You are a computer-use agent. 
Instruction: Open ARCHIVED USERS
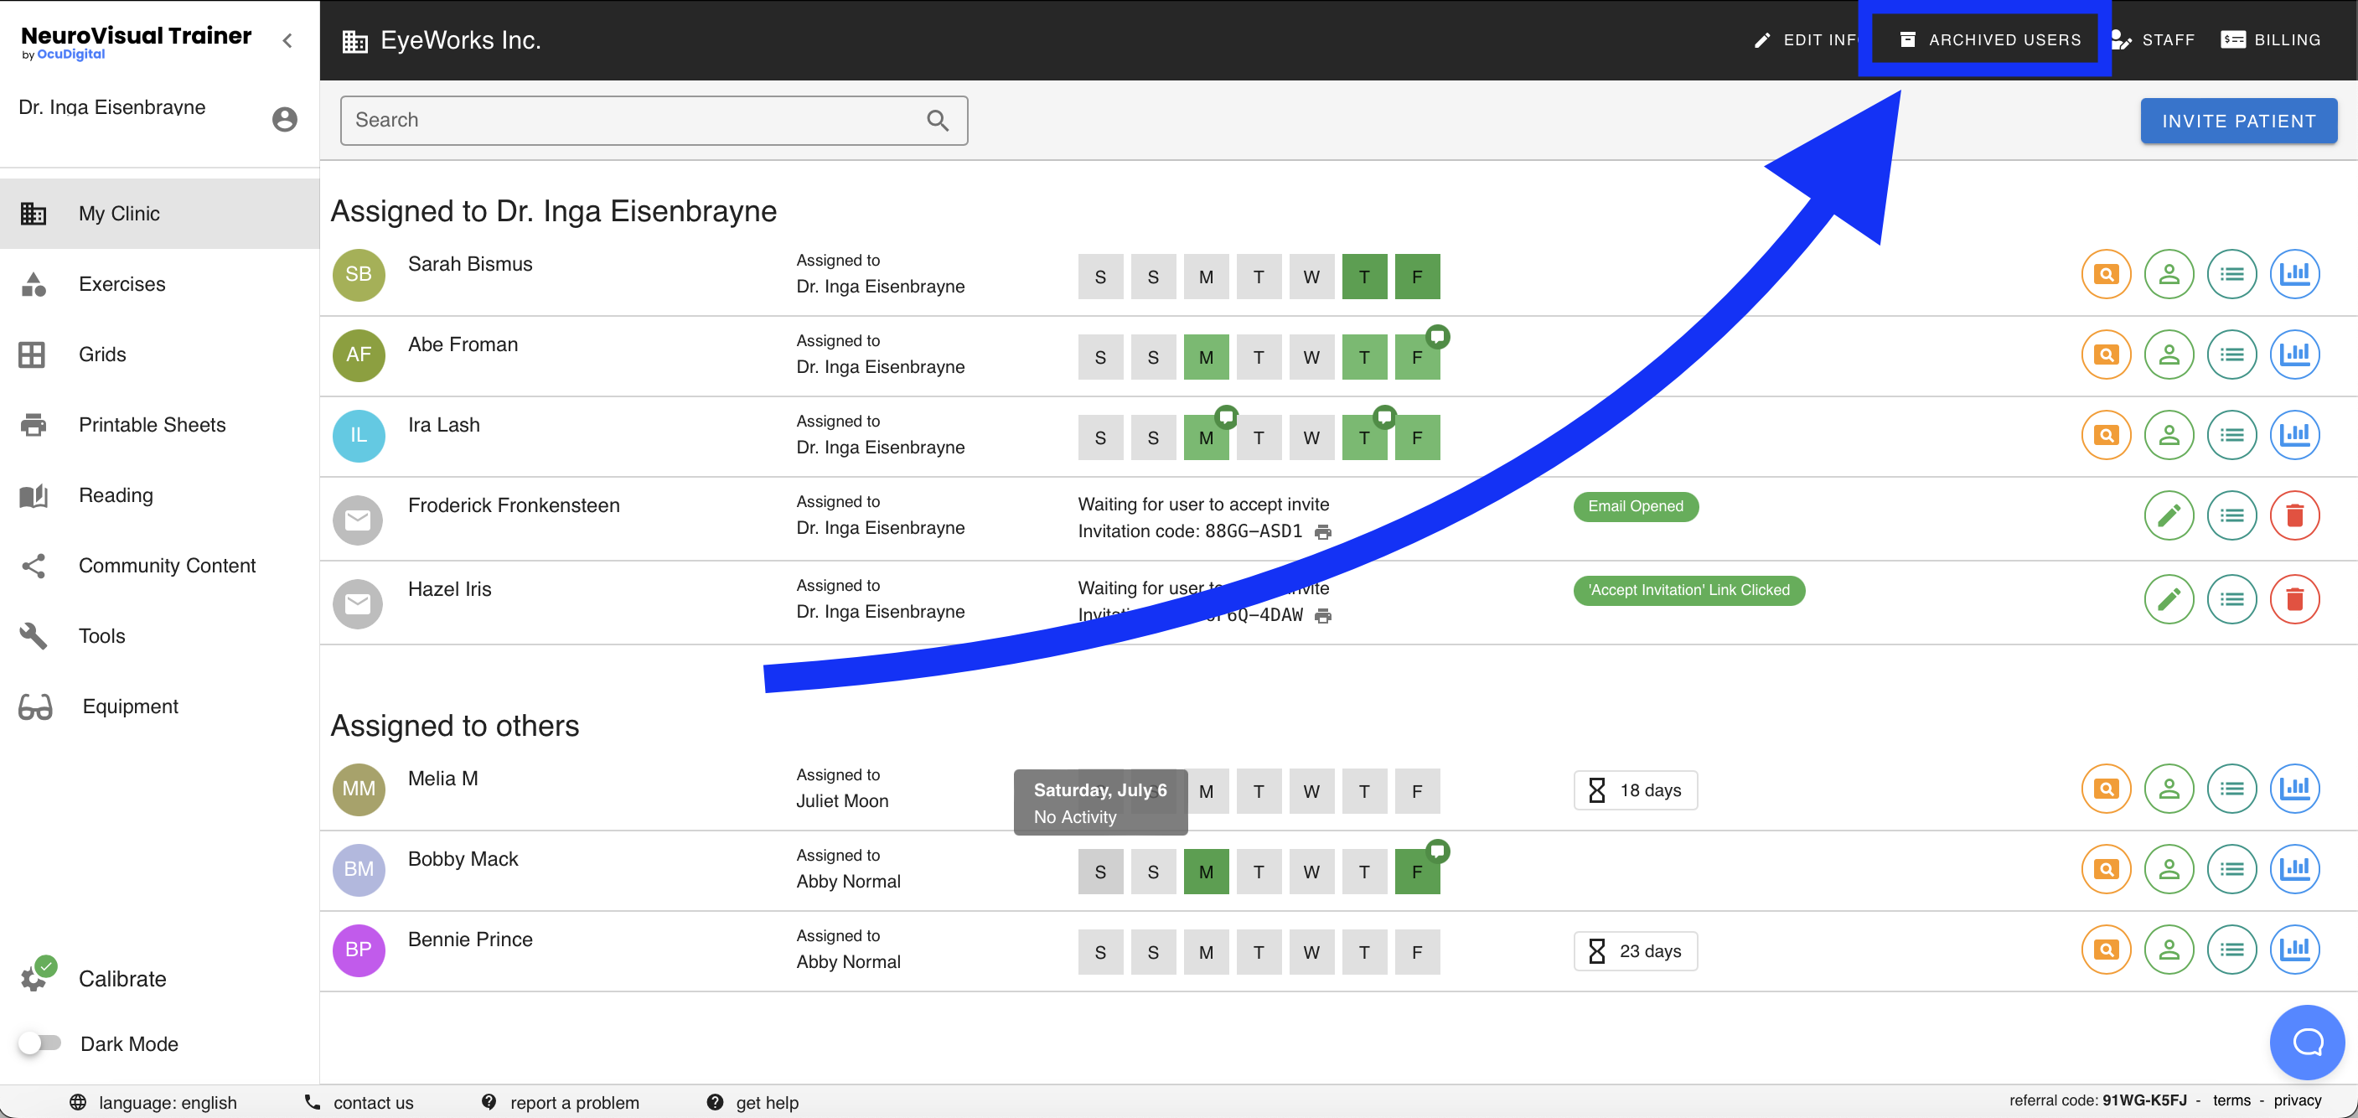pos(1990,40)
